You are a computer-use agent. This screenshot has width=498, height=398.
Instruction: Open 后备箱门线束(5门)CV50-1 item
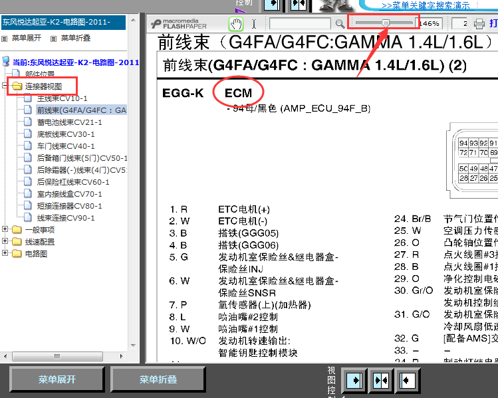click(82, 158)
